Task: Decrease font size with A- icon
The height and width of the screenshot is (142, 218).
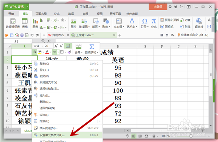Action: [x=61, y=46]
